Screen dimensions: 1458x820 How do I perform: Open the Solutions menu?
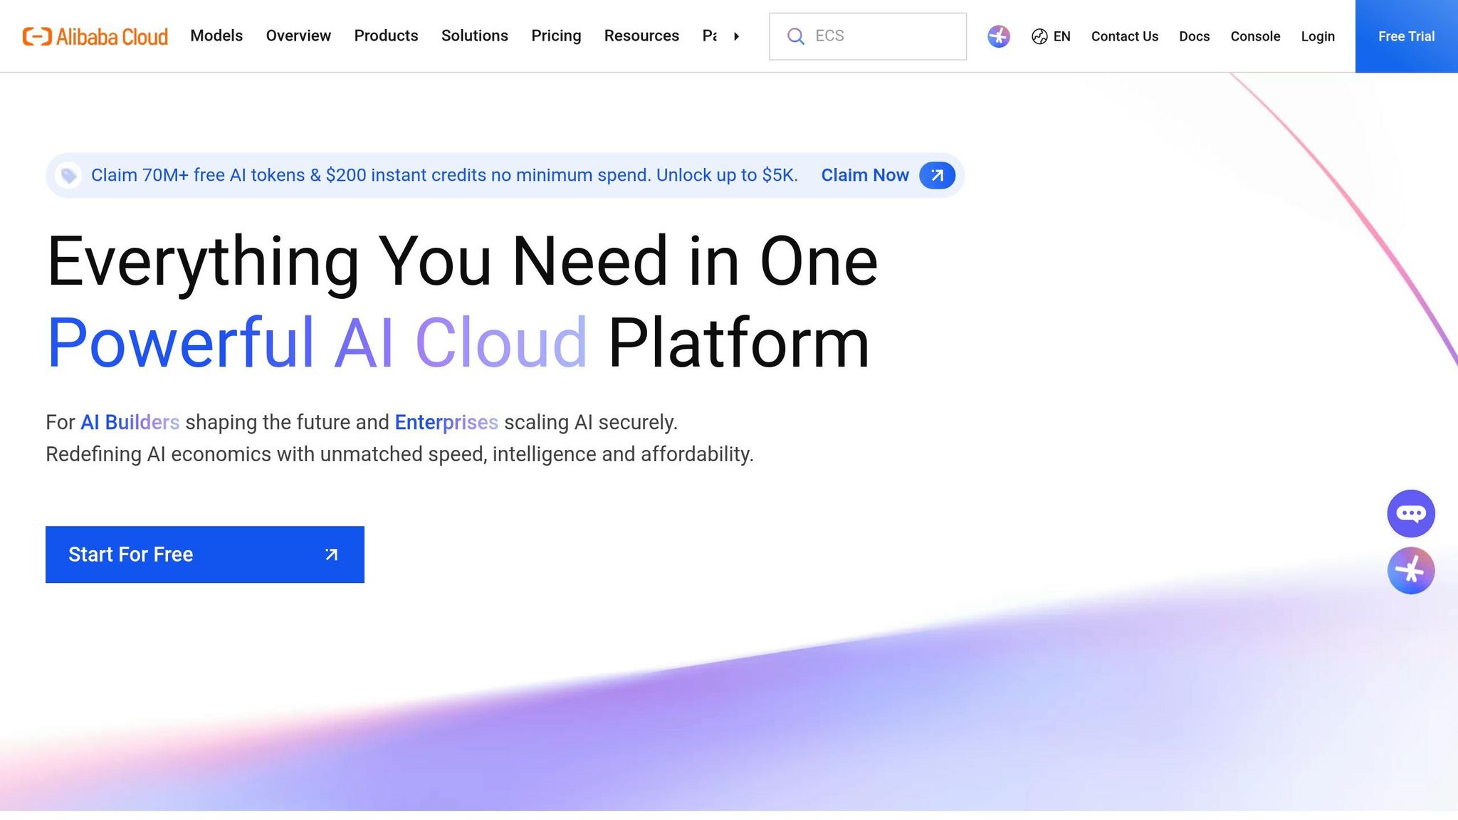coord(475,36)
